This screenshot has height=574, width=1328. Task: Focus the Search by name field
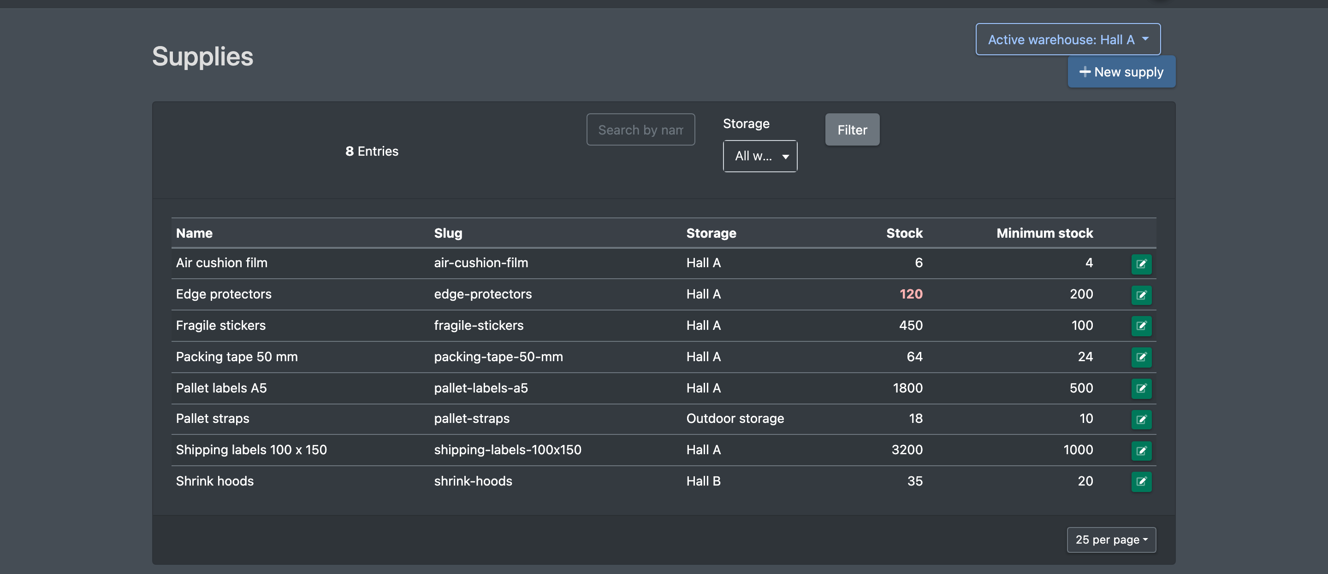point(640,129)
